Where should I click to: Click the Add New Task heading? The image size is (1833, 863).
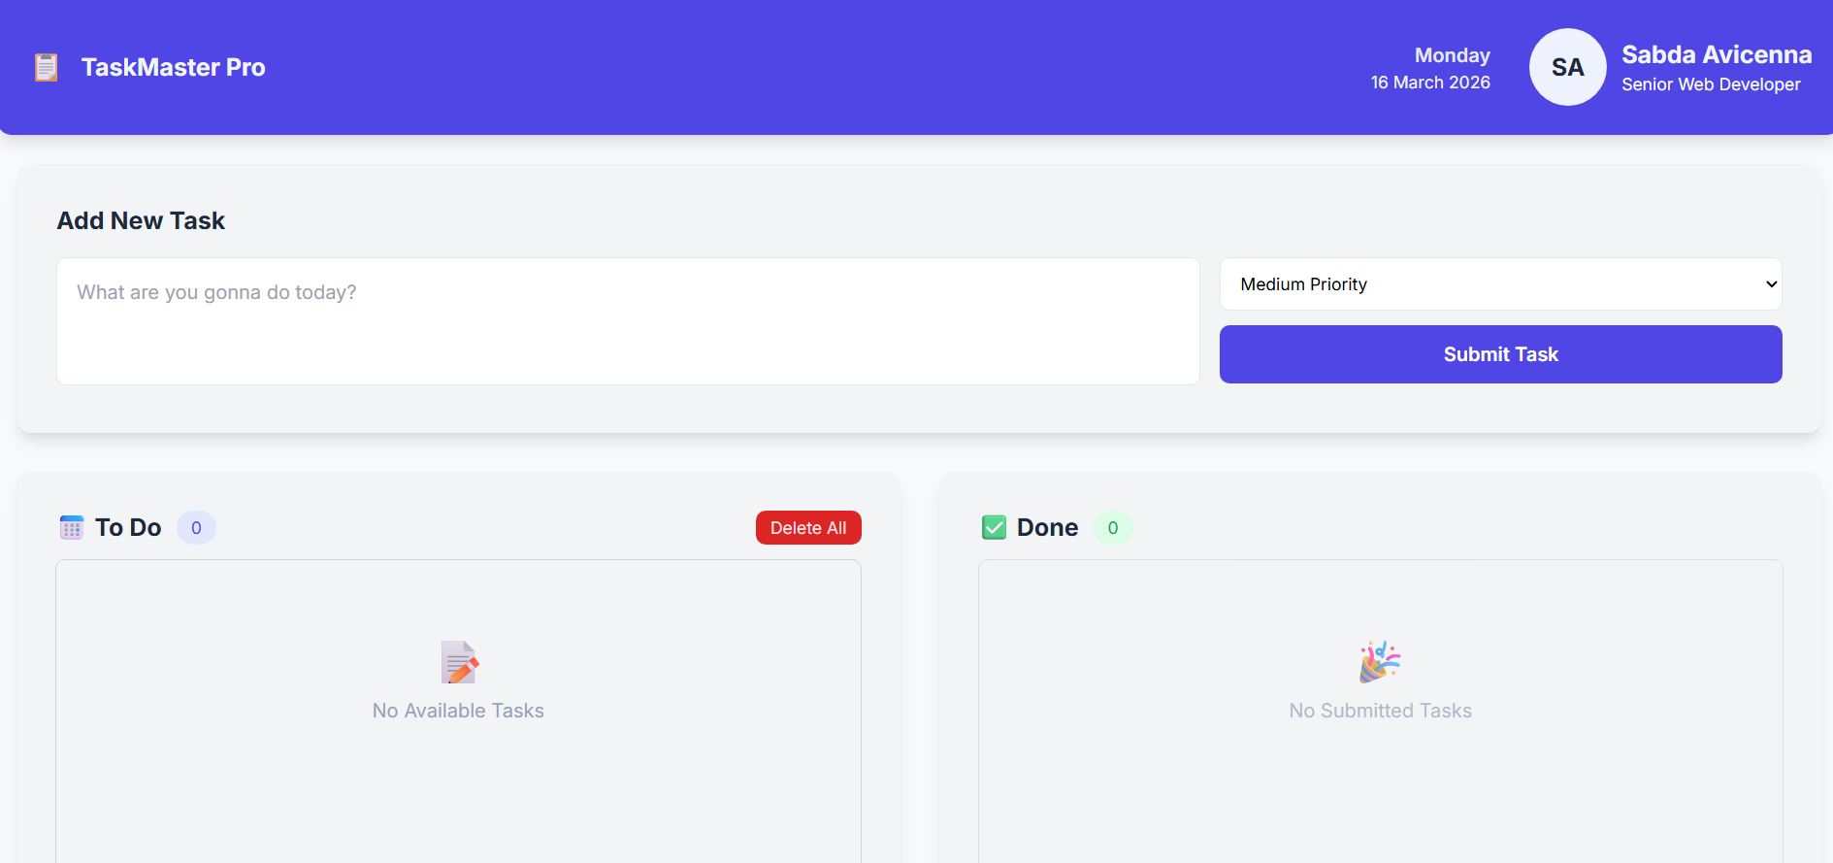[141, 220]
